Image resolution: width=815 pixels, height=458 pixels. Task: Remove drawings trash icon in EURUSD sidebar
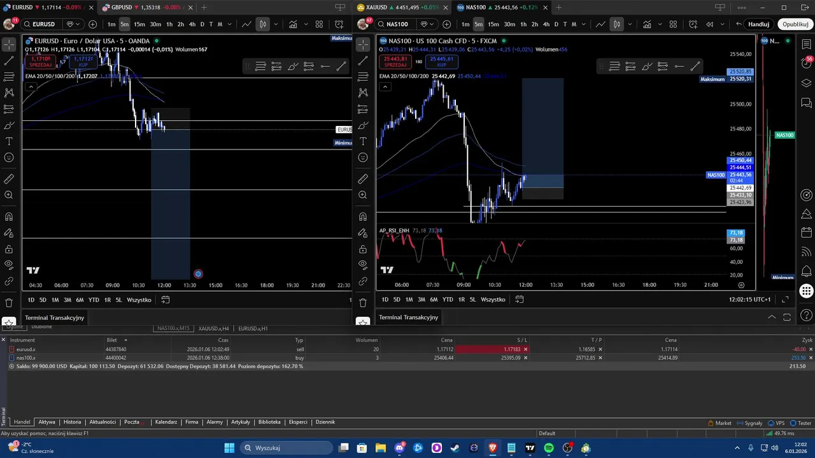(x=9, y=303)
